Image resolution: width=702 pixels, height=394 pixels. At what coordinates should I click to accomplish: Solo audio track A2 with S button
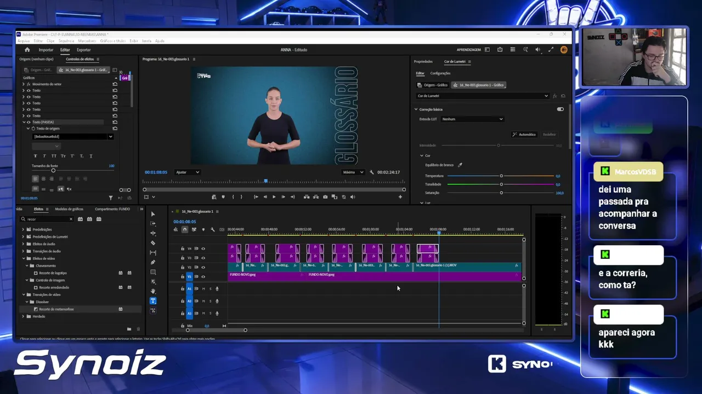click(x=210, y=301)
